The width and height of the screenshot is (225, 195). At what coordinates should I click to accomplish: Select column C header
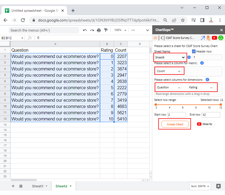(x=121, y=44)
